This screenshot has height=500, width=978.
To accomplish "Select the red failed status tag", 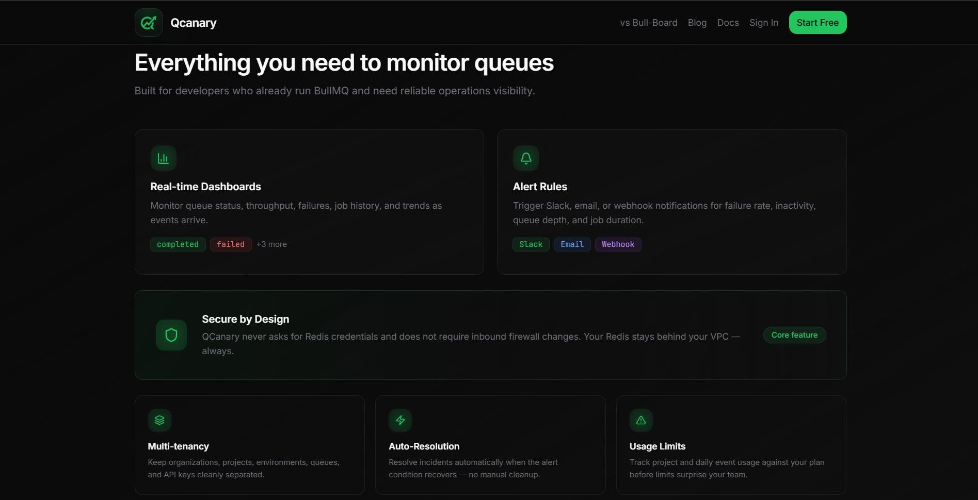I will click(231, 244).
